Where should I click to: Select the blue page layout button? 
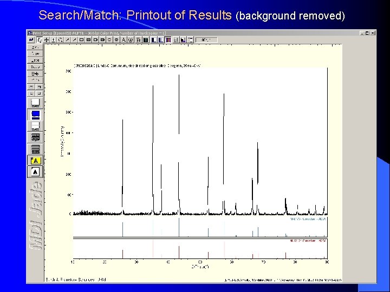pos(35,115)
